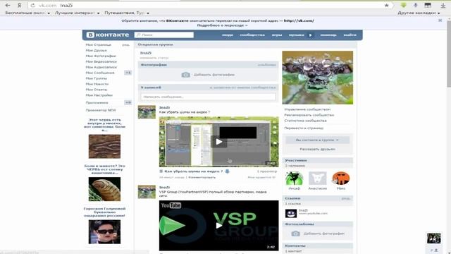Viewport: 451px width, 254px height.
Task: Open Мои Видеозаписи in the left menu
Action: [x=101, y=61]
